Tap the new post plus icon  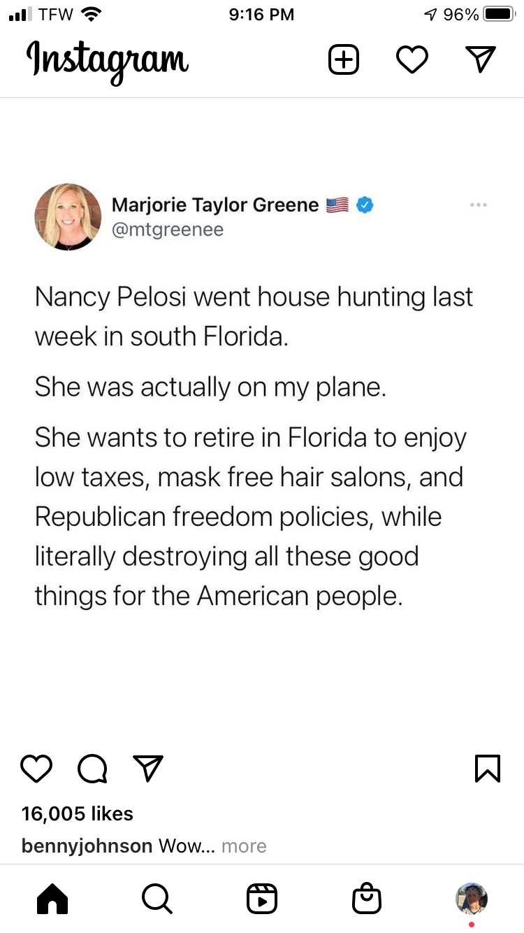pos(344,60)
